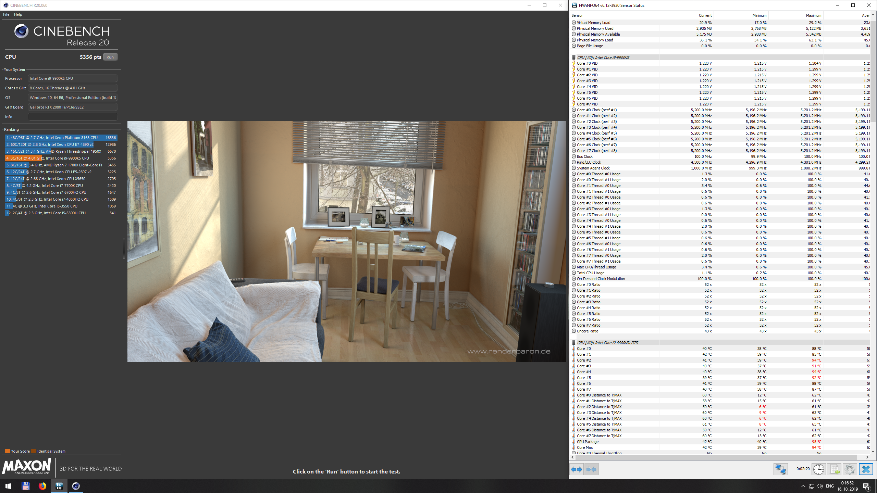Click the HWiNFO expand columns arrows button

coord(577,469)
